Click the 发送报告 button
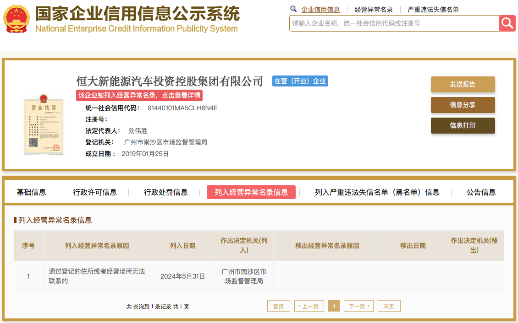Viewport: 518px width, 323px height. [x=463, y=84]
